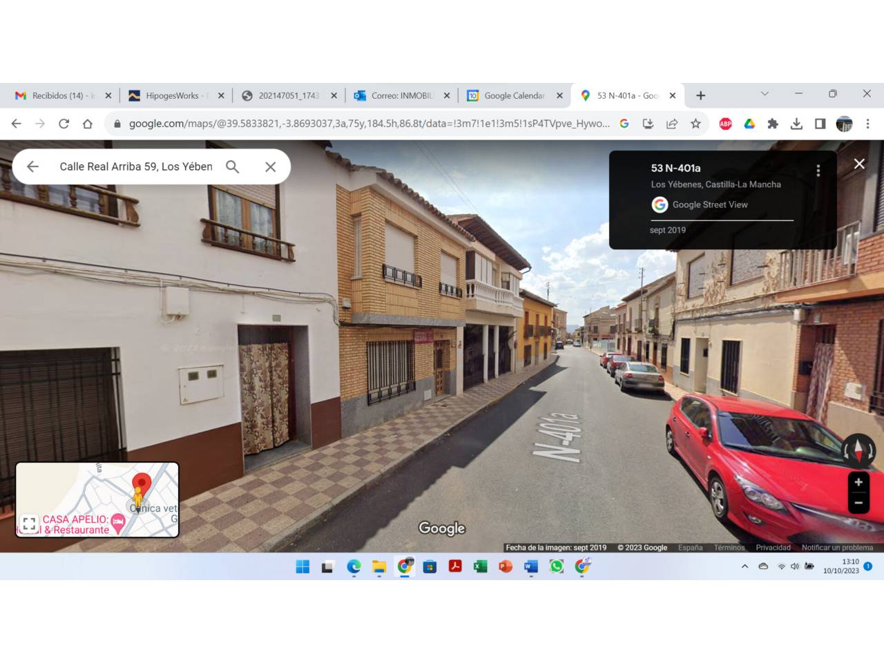Click the minimap thumbnail with the pegman
884x663 pixels.
[x=97, y=499]
